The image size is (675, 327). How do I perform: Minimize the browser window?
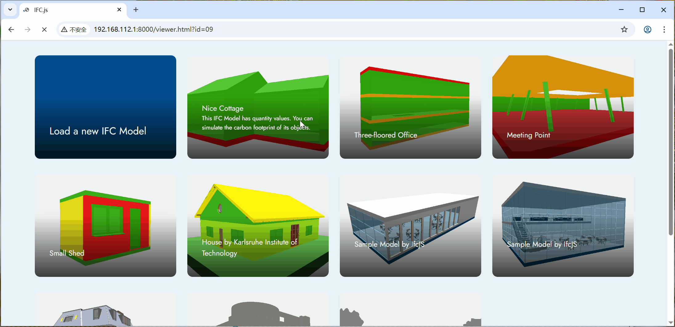point(621,10)
